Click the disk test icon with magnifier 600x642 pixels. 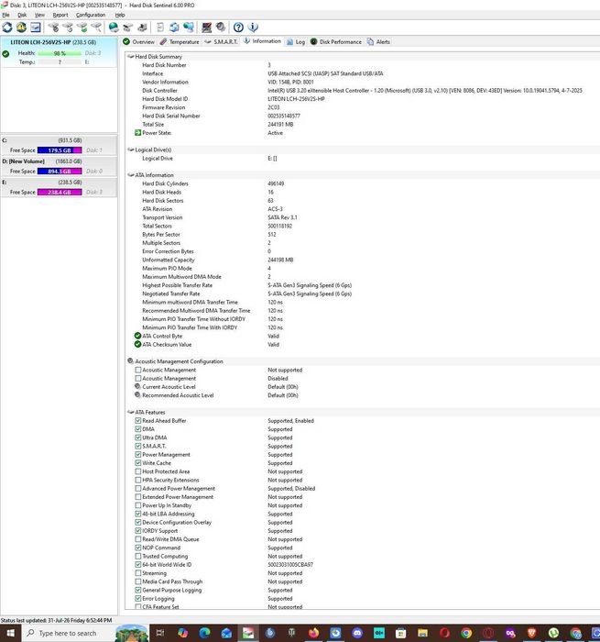click(x=96, y=28)
